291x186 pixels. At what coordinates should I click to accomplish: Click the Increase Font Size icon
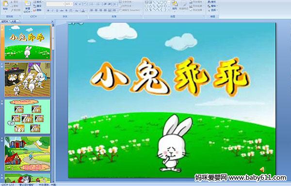tap(76, 4)
